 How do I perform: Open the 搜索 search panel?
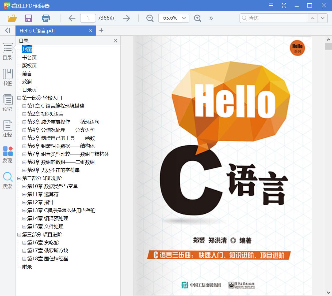(x=7, y=180)
